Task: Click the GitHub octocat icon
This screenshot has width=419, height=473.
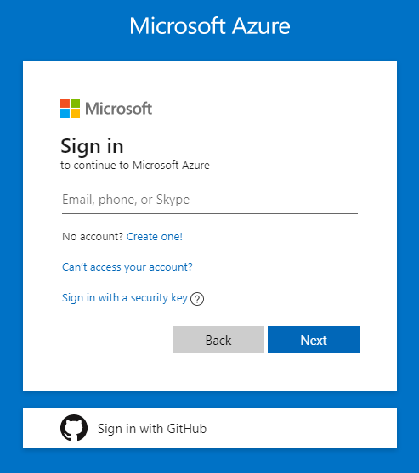Action: pyautogui.click(x=74, y=428)
